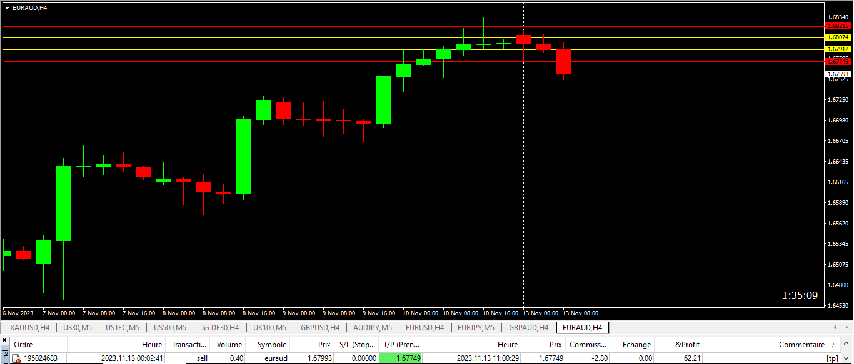Click the order icon beside 195024683

(x=16, y=358)
